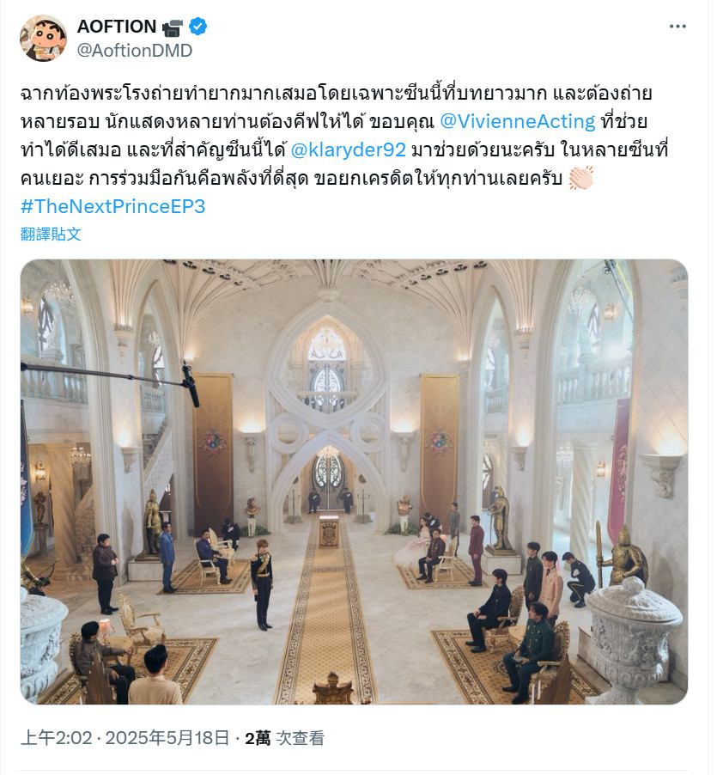Click the Thai tweet text body
Screen dimensions: 717x775
pos(344,136)
